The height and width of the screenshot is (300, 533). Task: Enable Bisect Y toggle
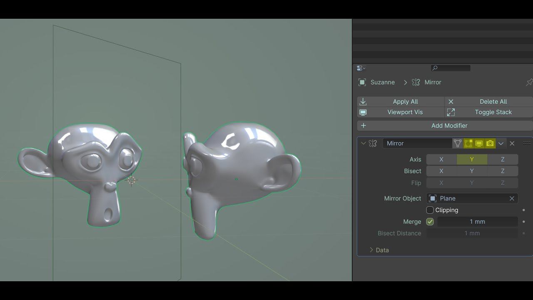tap(472, 171)
